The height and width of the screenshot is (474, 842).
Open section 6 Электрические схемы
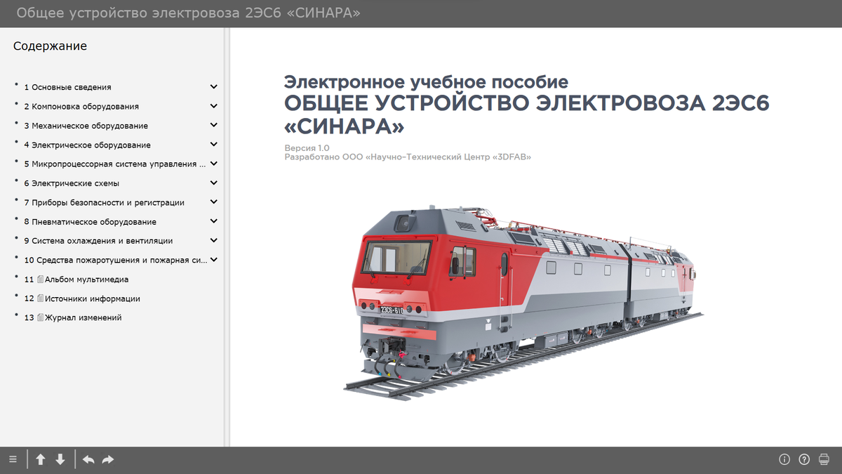pos(72,183)
